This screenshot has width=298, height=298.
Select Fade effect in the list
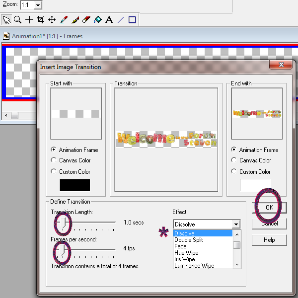click(203, 246)
